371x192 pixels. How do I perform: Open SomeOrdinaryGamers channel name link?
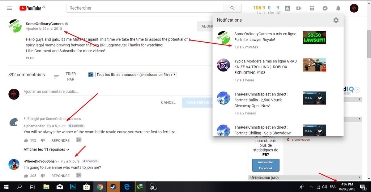click(45, 24)
